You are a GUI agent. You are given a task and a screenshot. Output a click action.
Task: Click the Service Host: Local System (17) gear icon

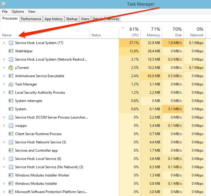point(11,43)
